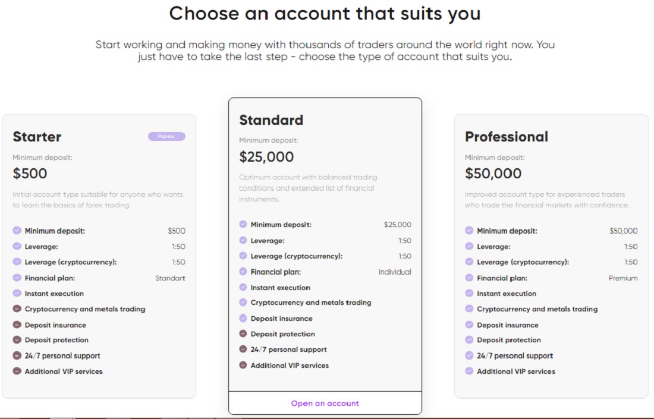The height and width of the screenshot is (419, 654).
Task: Click the Starter plan heading
Action: 37,137
